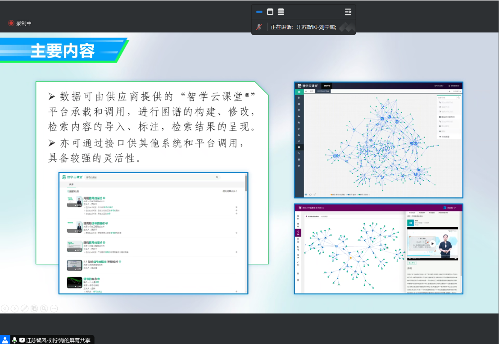Click highlighted graph icon in dark sidebar
This screenshot has width=499, height=344.
(x=299, y=147)
